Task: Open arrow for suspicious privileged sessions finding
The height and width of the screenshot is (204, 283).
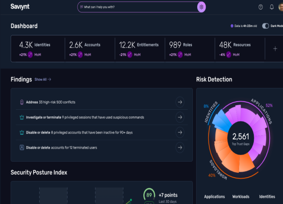Action: (179, 117)
